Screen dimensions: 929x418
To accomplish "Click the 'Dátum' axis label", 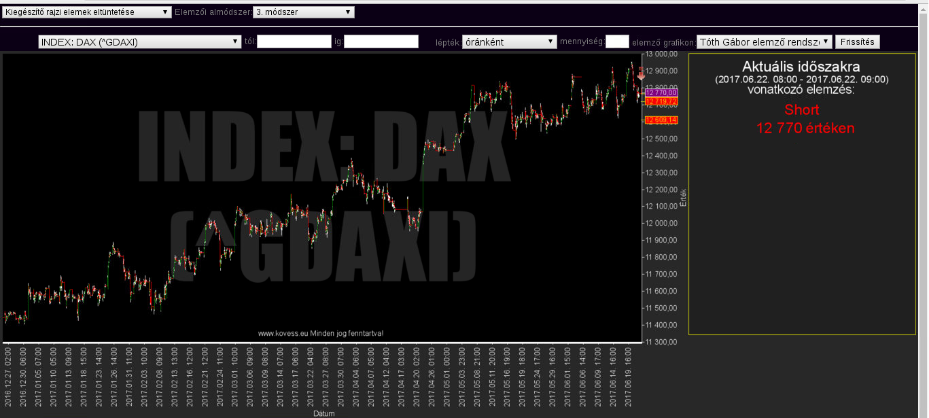I will [x=323, y=413].
